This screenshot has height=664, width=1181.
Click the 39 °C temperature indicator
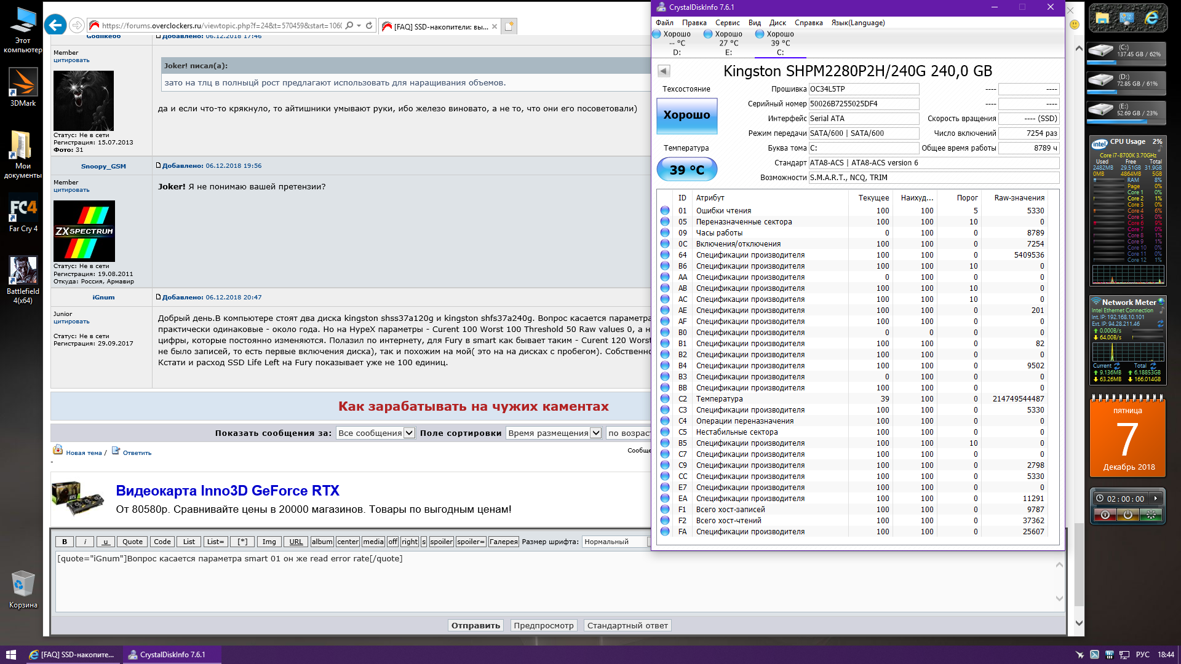686,170
